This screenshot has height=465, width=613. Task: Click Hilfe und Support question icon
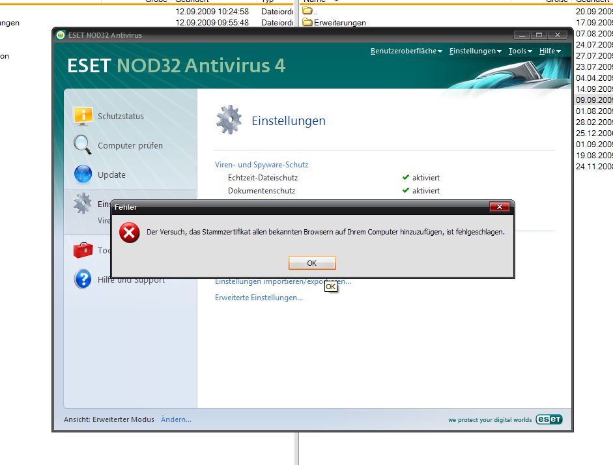click(x=83, y=279)
